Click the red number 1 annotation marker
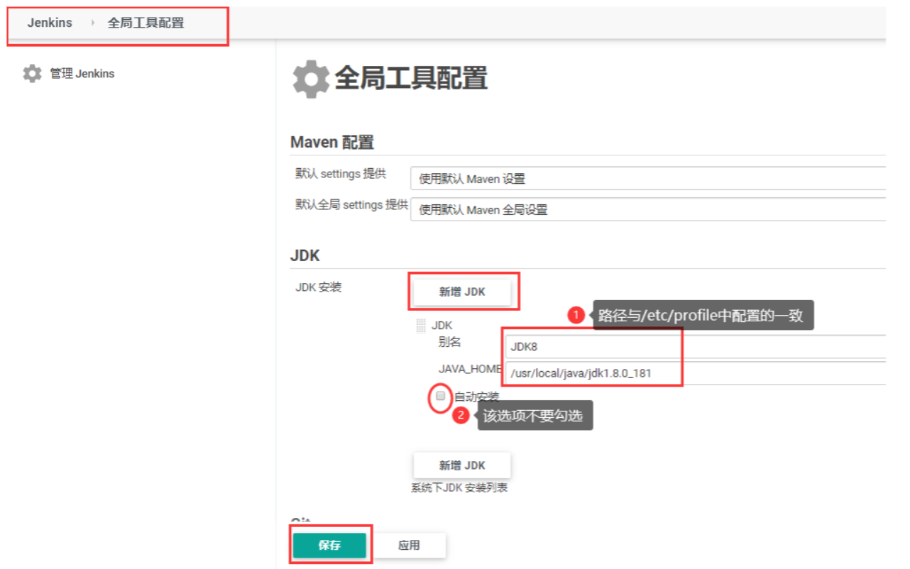 pyautogui.click(x=576, y=315)
